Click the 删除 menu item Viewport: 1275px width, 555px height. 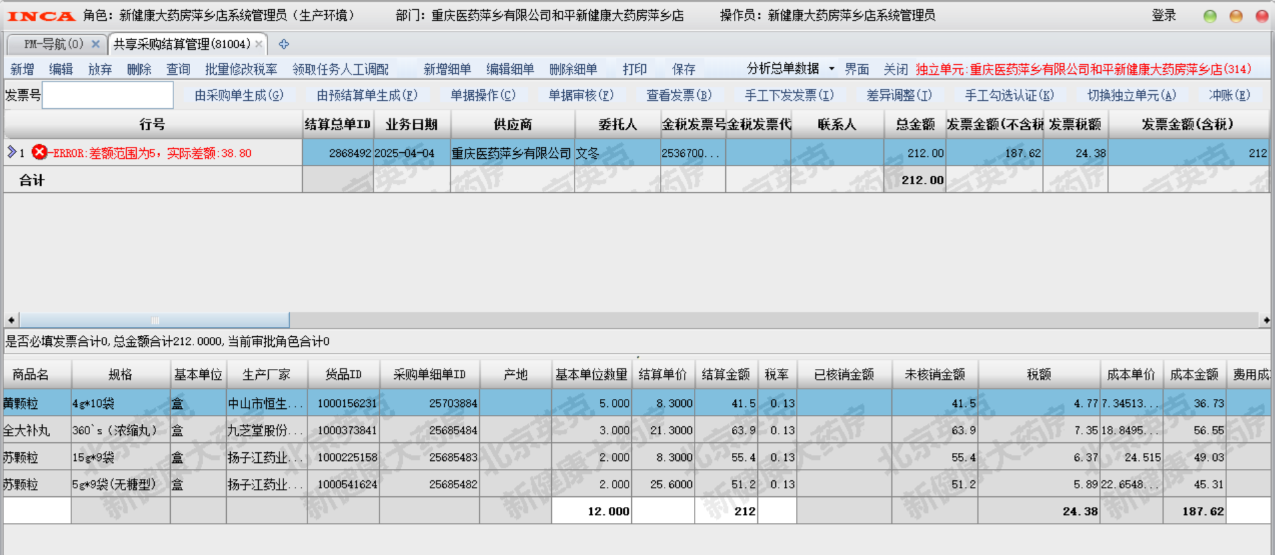[139, 69]
